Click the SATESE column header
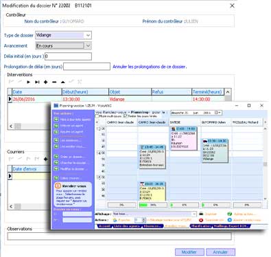 (x=185, y=122)
